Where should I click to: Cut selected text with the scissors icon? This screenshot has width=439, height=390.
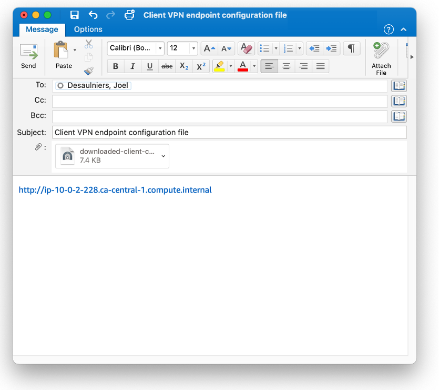click(x=88, y=44)
